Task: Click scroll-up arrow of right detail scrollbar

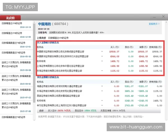Action: click(166, 22)
